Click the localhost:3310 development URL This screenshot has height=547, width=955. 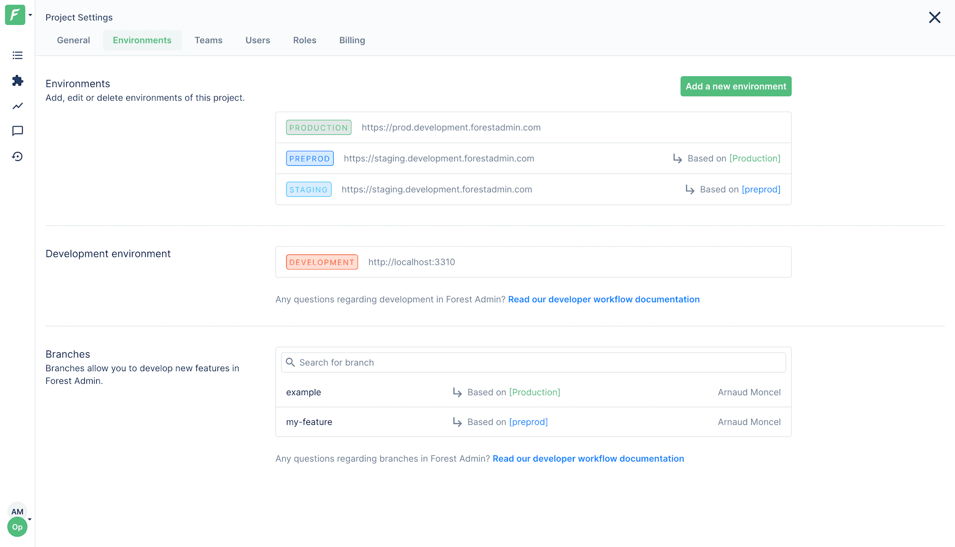[x=412, y=262]
